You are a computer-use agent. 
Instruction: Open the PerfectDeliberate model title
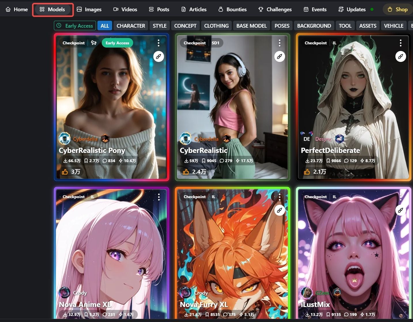(330, 151)
